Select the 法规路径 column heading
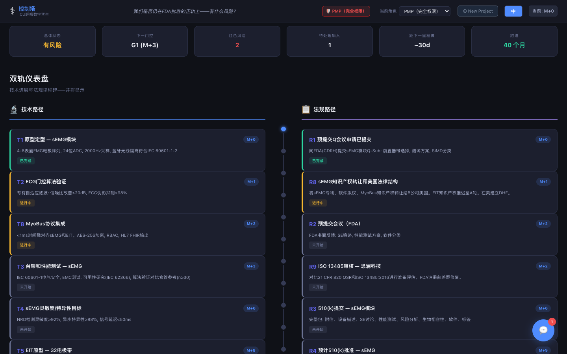 click(x=324, y=109)
